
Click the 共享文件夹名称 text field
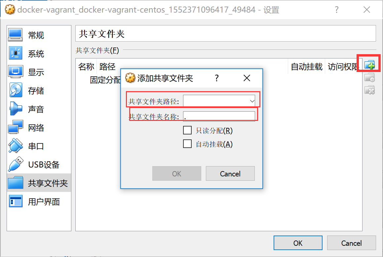[219, 116]
